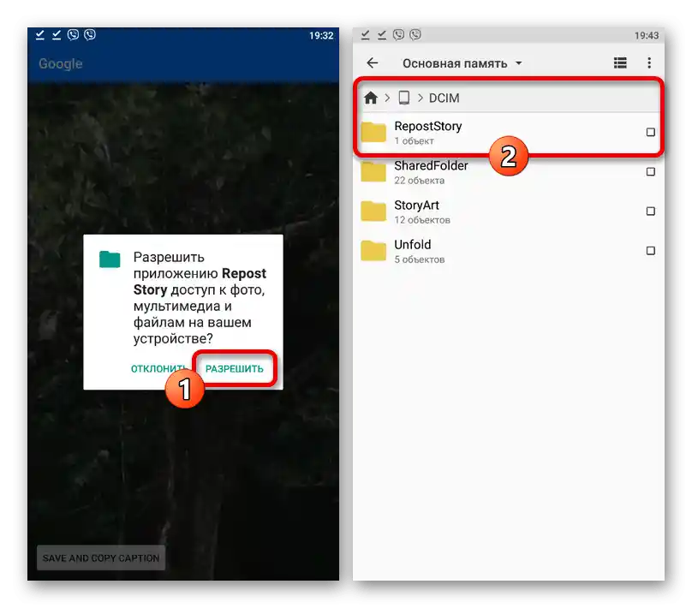The width and height of the screenshot is (692, 608).
Task: Tap the 19:32 clock in left status bar
Action: 321,35
